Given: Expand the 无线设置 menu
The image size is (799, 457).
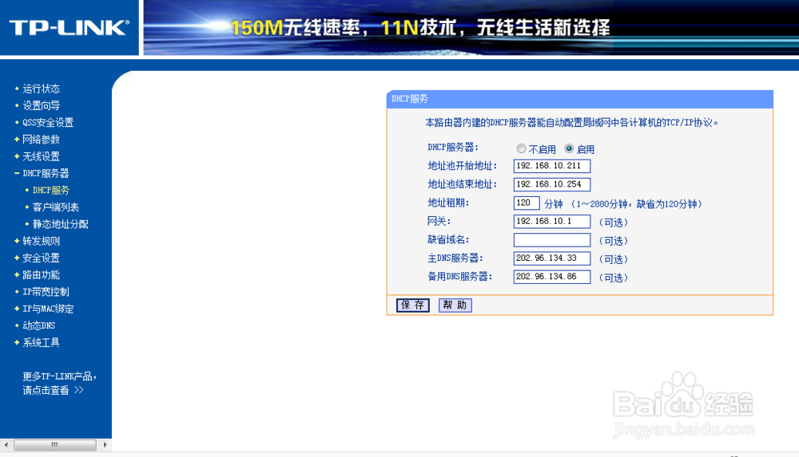Looking at the screenshot, I should coord(42,156).
